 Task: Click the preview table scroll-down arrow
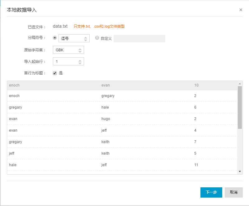[x=240, y=171]
